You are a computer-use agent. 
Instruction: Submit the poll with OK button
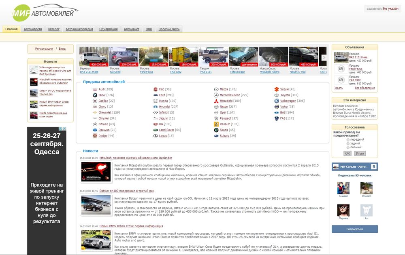(347, 154)
